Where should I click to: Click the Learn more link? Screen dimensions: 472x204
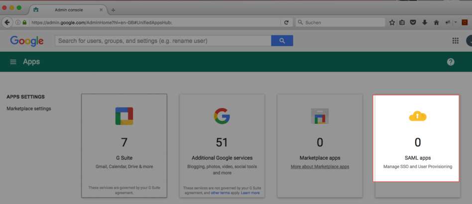tap(250, 193)
